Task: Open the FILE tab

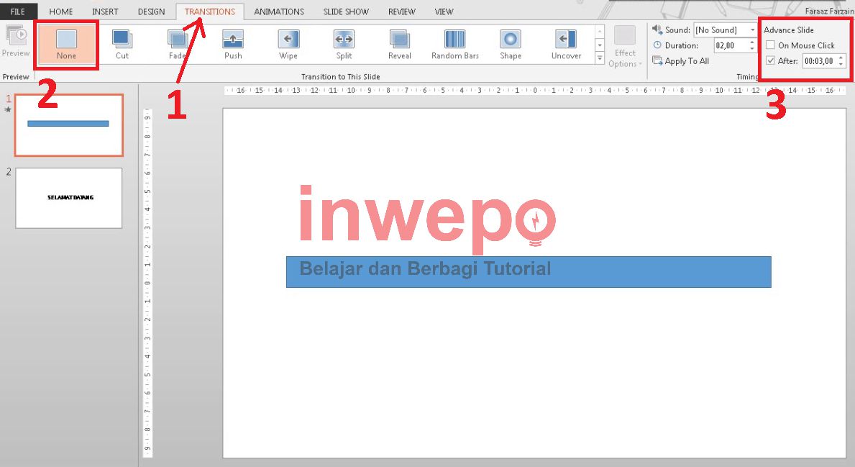Action: click(18, 12)
